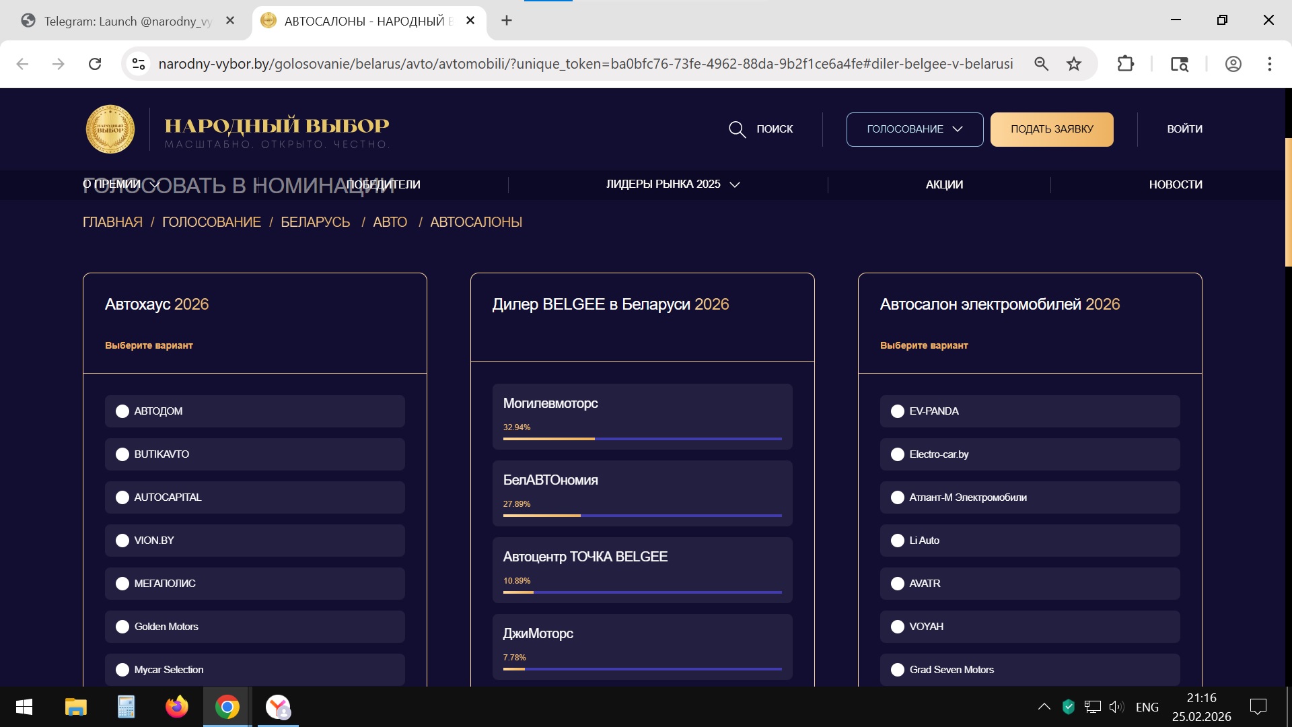Click the Подать заявку button

1051,129
